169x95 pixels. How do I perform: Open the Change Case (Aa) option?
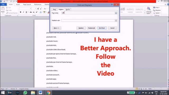click(x=45, y=9)
